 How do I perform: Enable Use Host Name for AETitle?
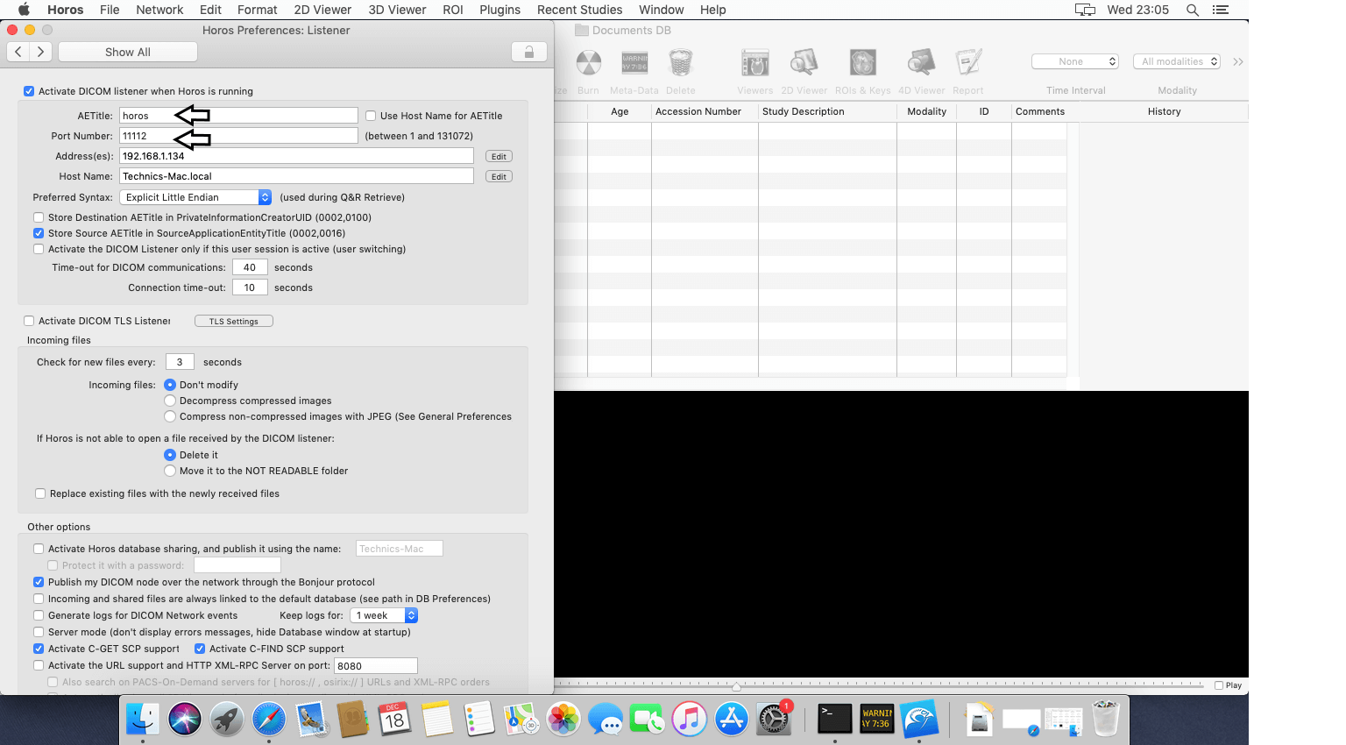coord(371,116)
